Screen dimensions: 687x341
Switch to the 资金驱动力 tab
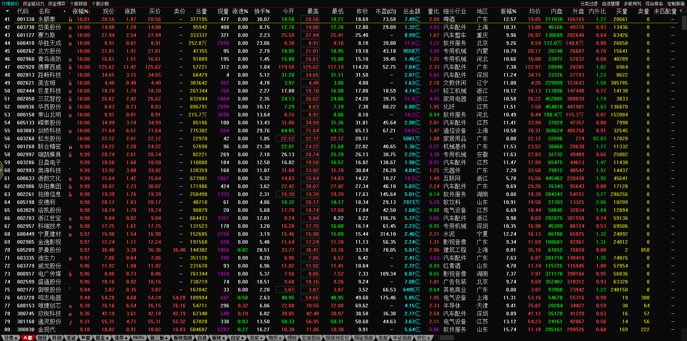point(33,4)
